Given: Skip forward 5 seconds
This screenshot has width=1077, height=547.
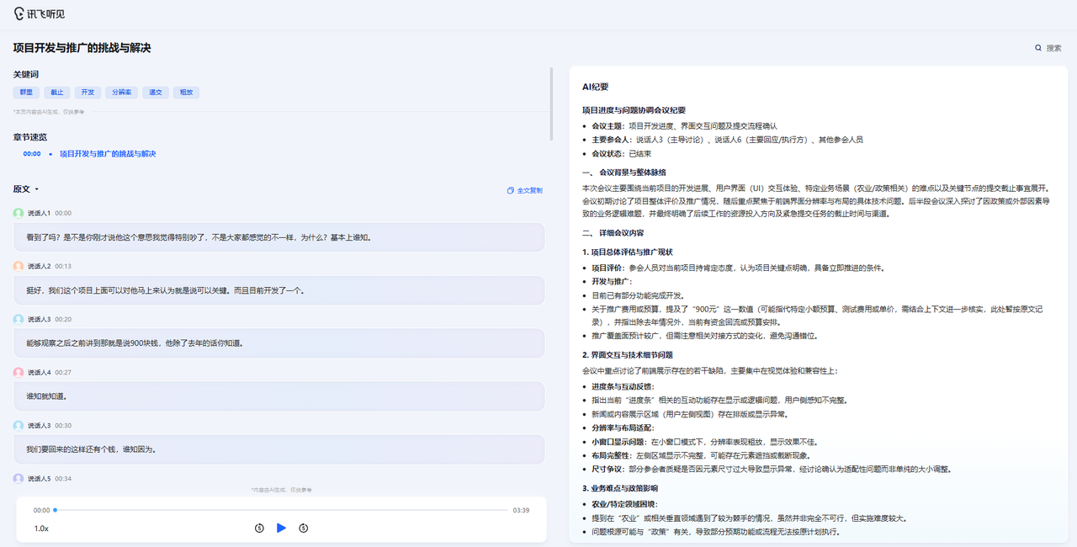Looking at the screenshot, I should click(304, 528).
